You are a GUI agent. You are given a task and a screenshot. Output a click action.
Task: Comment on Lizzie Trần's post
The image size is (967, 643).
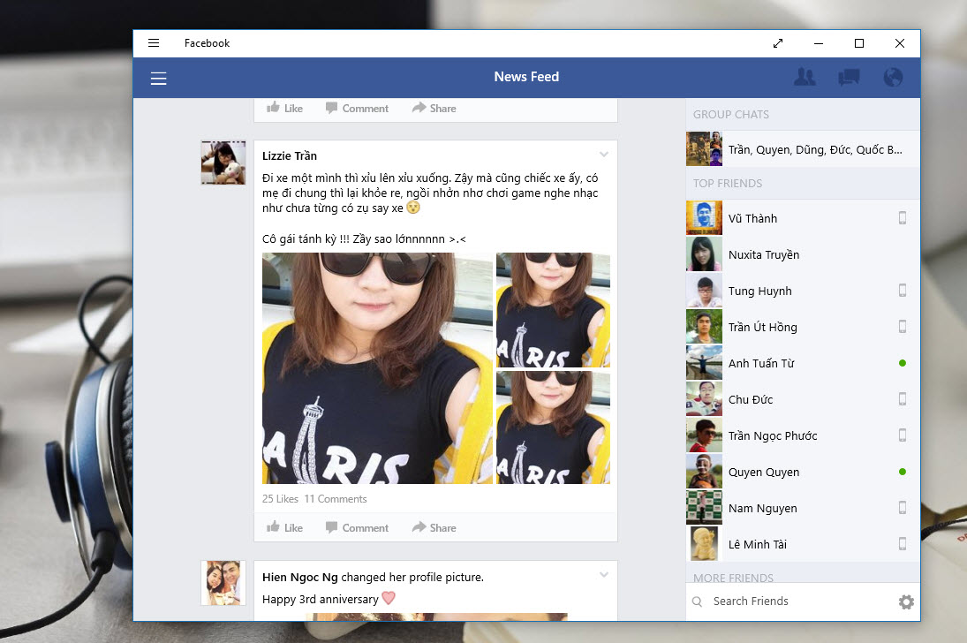[x=357, y=527]
